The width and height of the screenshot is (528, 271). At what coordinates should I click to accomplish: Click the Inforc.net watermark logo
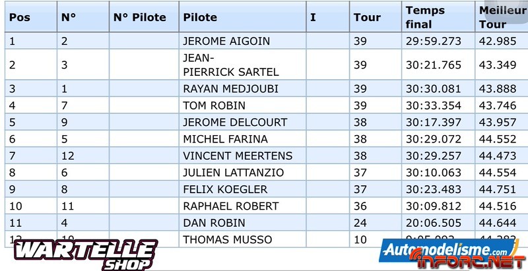click(x=462, y=264)
